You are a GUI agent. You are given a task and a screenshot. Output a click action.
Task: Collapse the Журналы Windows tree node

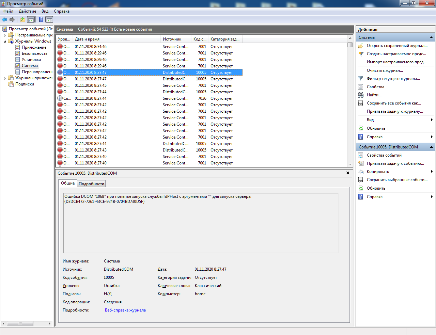tap(5, 41)
